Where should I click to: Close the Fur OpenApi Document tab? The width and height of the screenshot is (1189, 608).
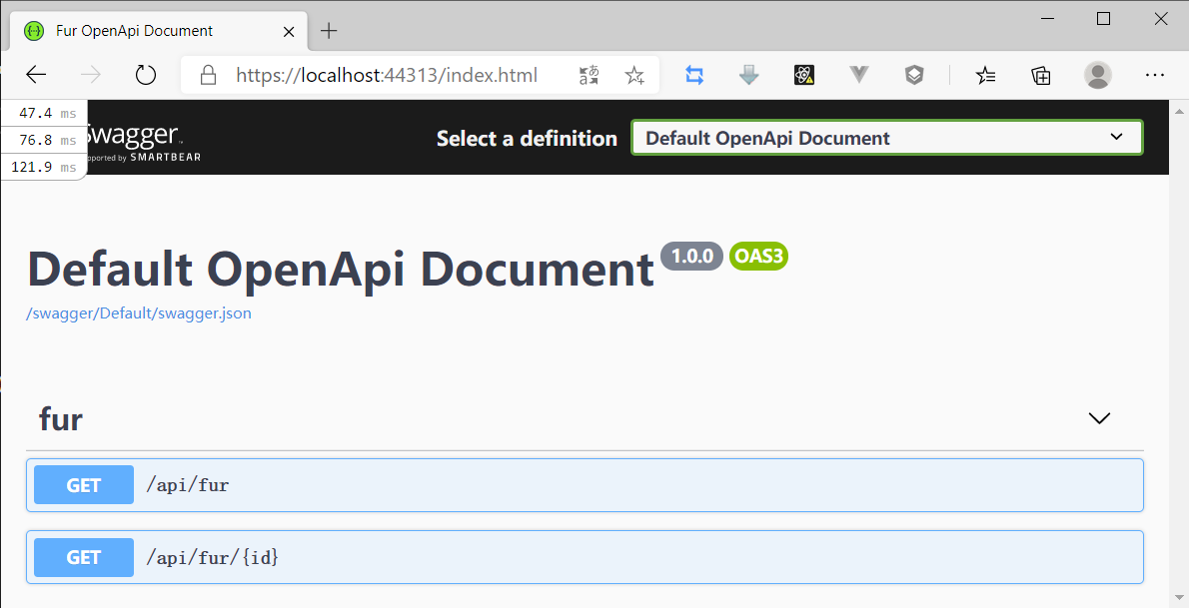coord(290,31)
